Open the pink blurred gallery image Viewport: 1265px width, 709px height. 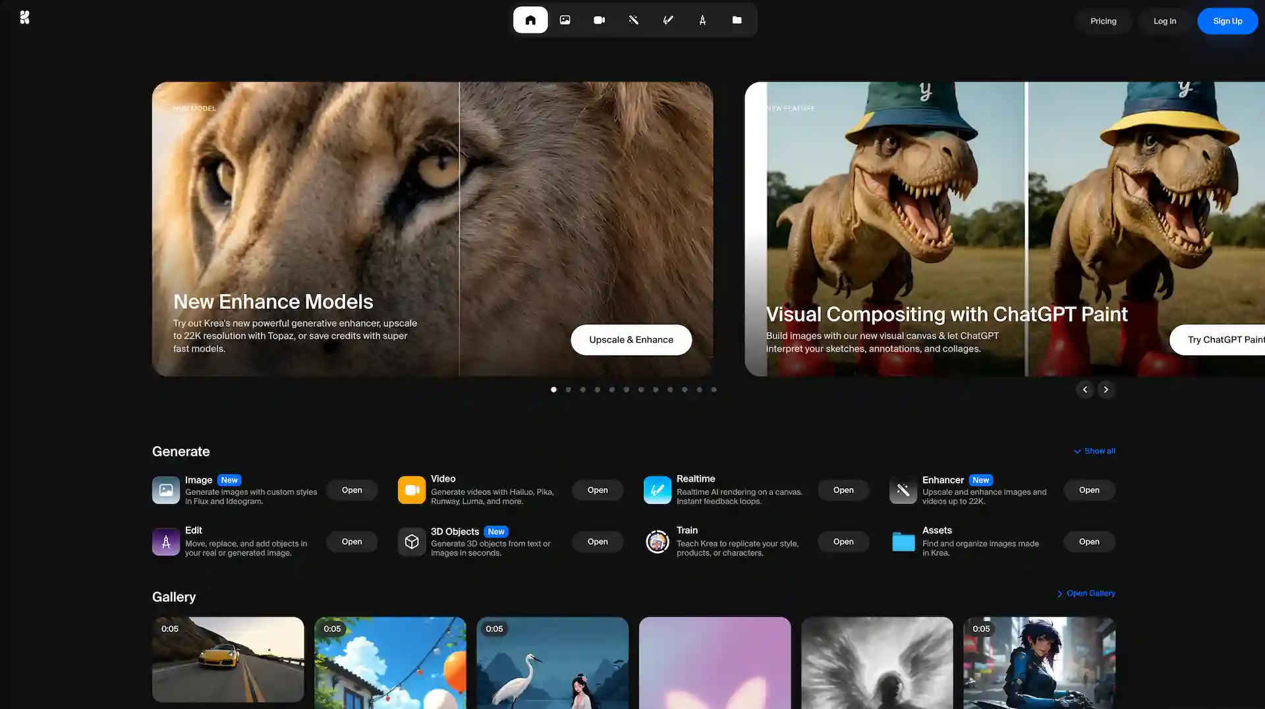(x=715, y=663)
